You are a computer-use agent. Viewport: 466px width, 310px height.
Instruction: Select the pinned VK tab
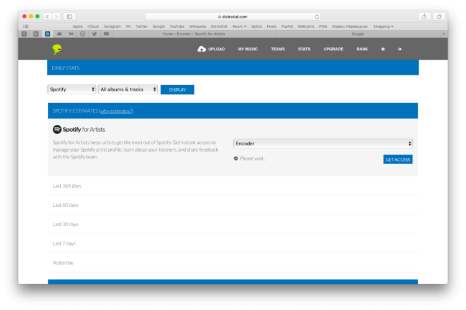point(71,34)
